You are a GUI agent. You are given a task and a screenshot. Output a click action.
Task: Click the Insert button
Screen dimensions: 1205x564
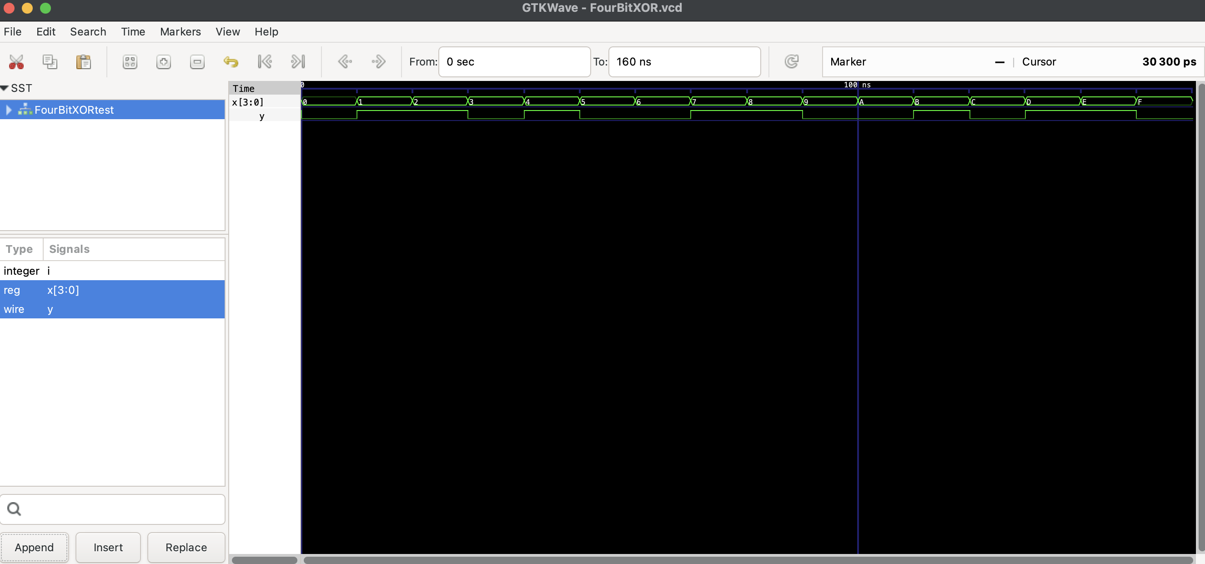pos(108,547)
